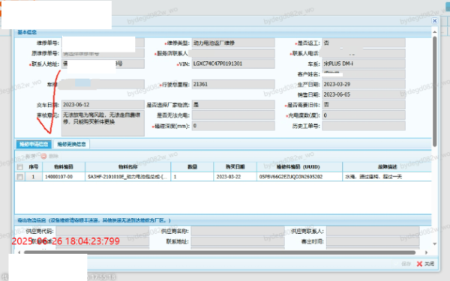Tick the select-all checkbox in table header
The height and width of the screenshot is (281, 450).
[x=19, y=167]
